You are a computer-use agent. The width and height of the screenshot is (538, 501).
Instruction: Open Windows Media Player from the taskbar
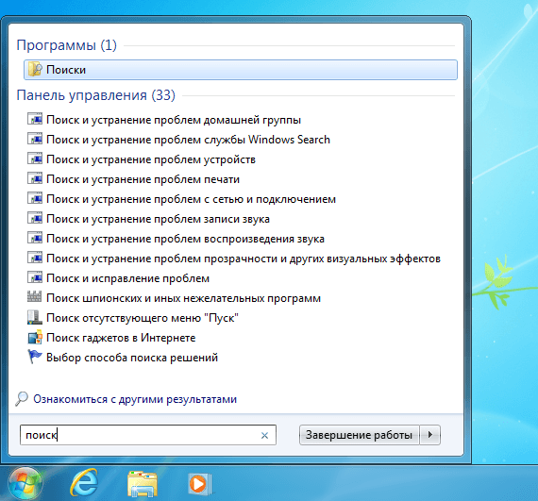tap(200, 483)
